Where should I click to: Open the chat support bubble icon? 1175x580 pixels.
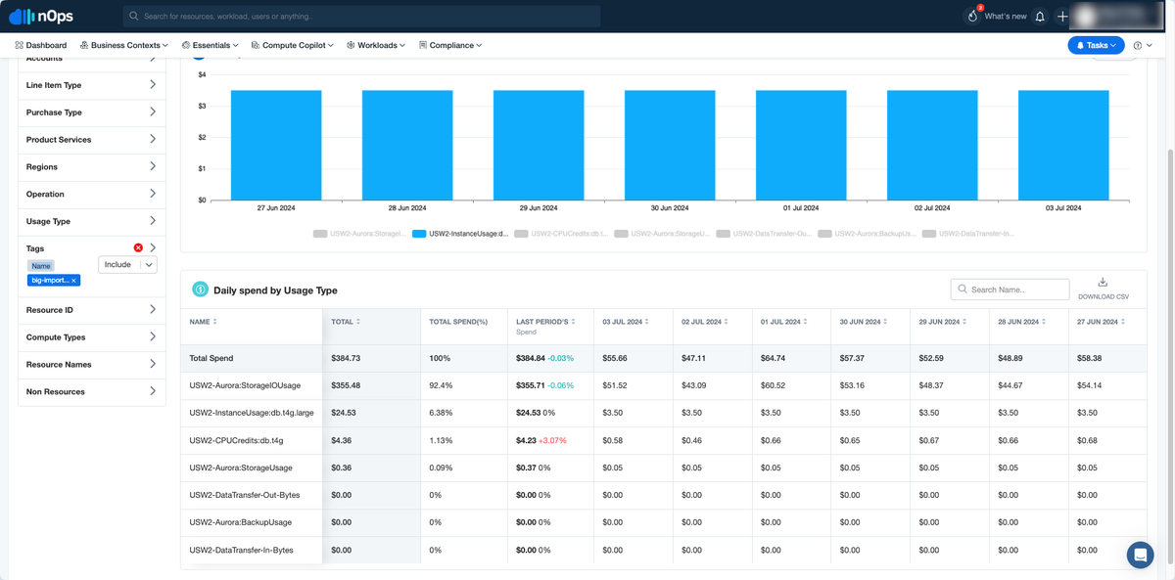click(x=1140, y=555)
